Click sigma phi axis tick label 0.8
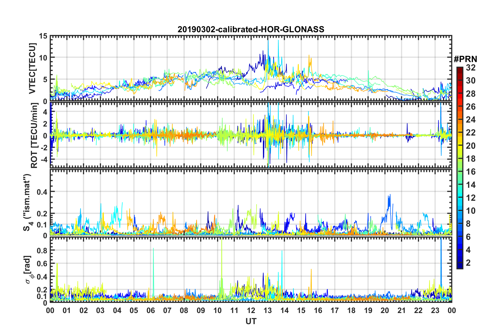 [42, 250]
